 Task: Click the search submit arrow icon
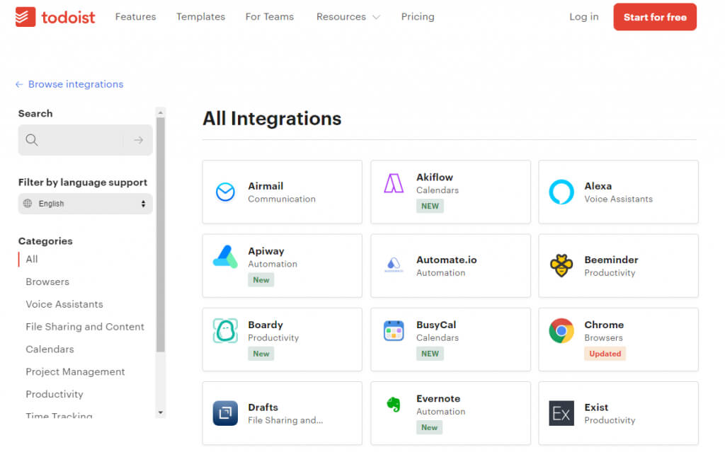(x=138, y=140)
